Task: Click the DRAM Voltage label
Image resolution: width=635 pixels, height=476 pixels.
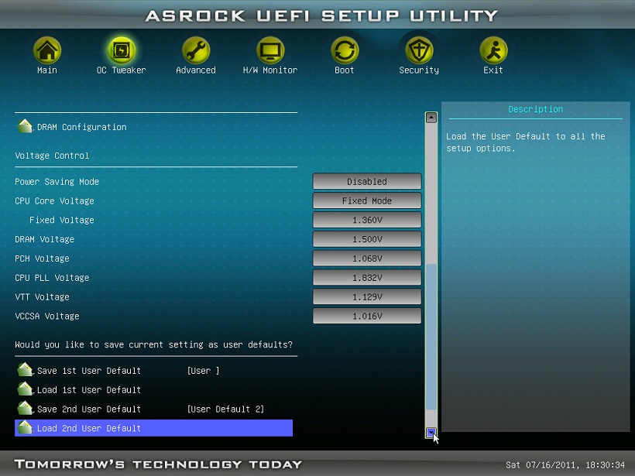Action: [45, 239]
